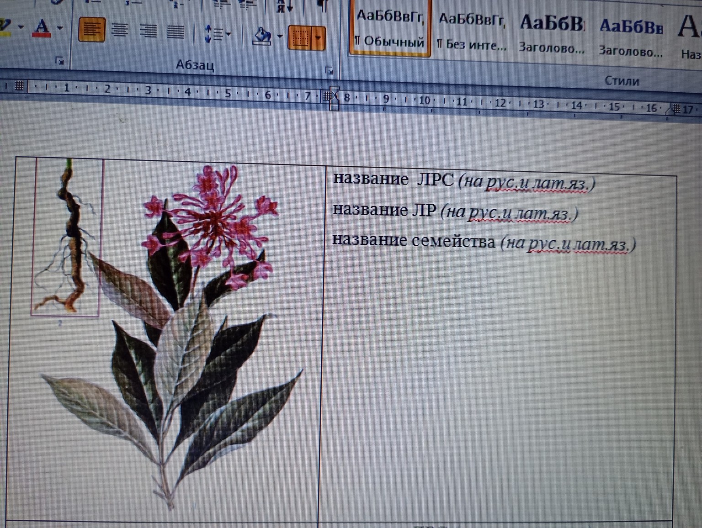
Task: Expand the shading color dropdown arrow
Action: (279, 37)
